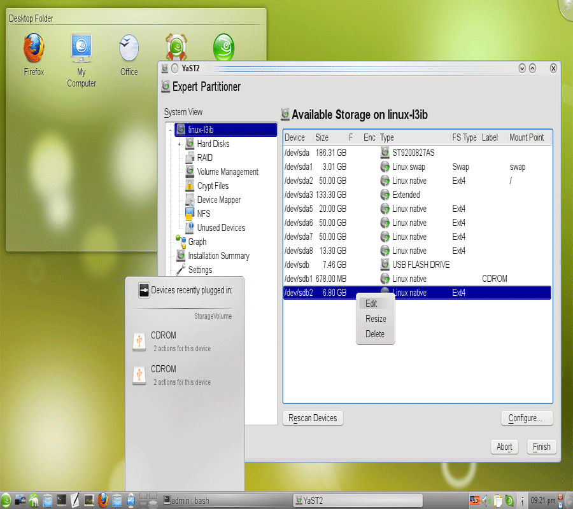Click the Devices recently plugged in icon
This screenshot has width=573, height=509.
(144, 290)
